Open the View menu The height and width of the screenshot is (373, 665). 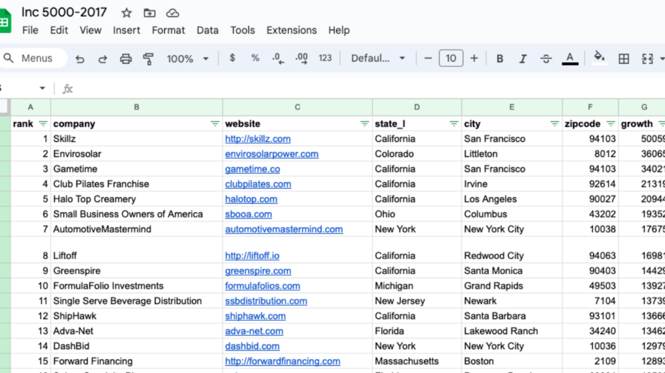[x=91, y=30]
